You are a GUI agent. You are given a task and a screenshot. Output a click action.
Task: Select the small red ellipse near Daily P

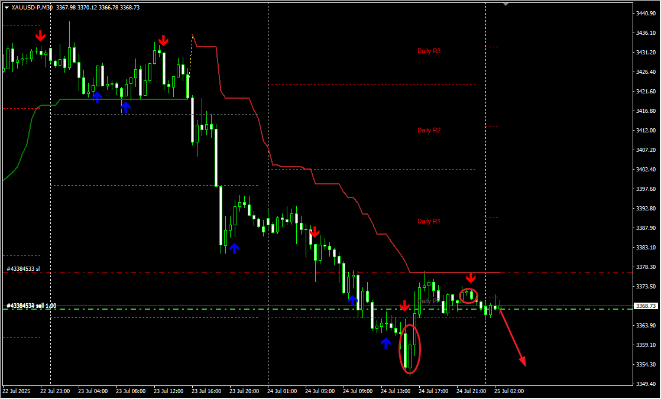pyautogui.click(x=469, y=296)
